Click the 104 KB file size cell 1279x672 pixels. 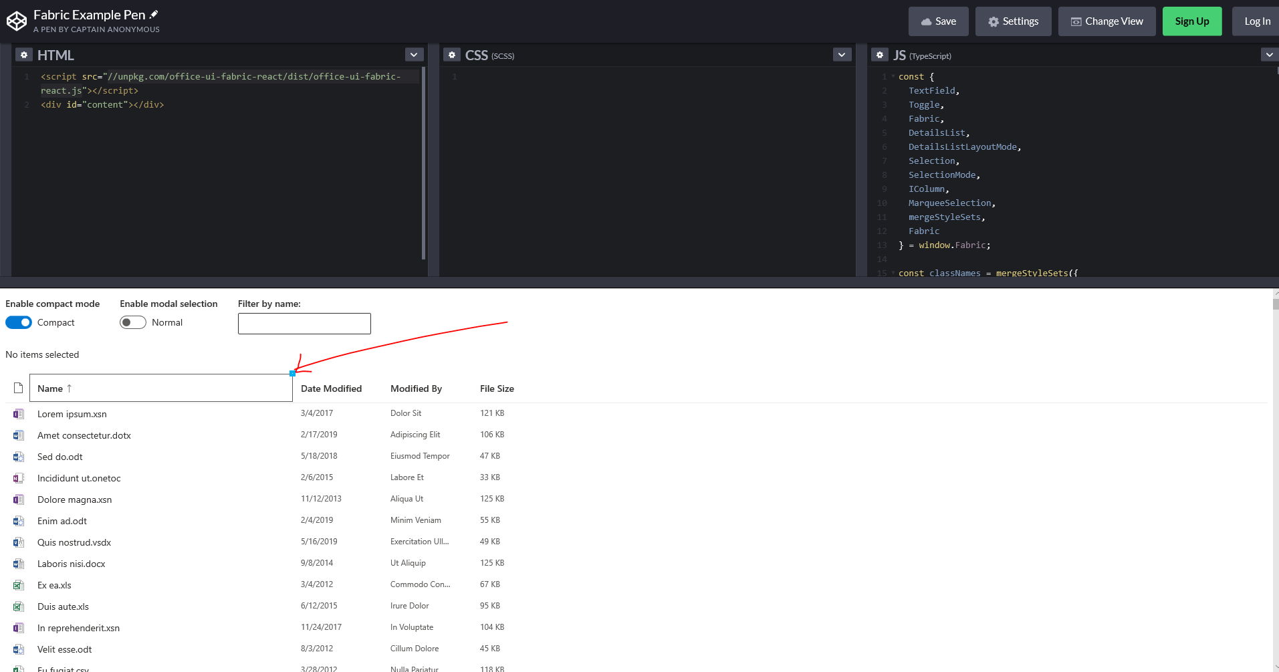pyautogui.click(x=492, y=627)
